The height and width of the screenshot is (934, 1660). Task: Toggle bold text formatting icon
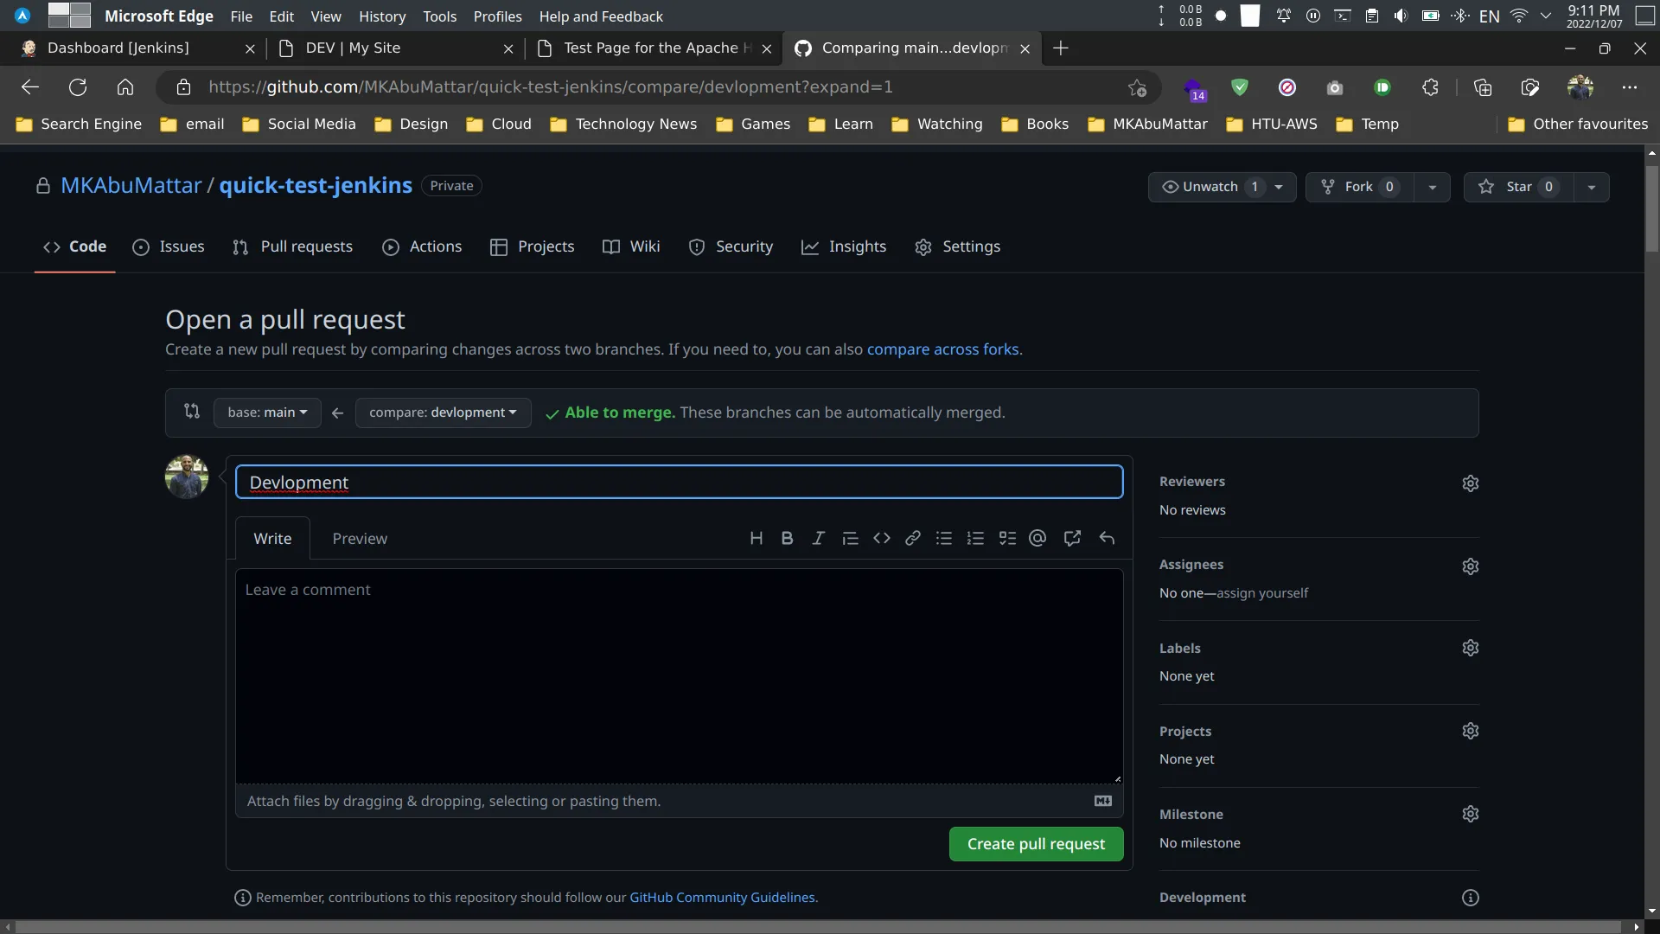coord(787,537)
